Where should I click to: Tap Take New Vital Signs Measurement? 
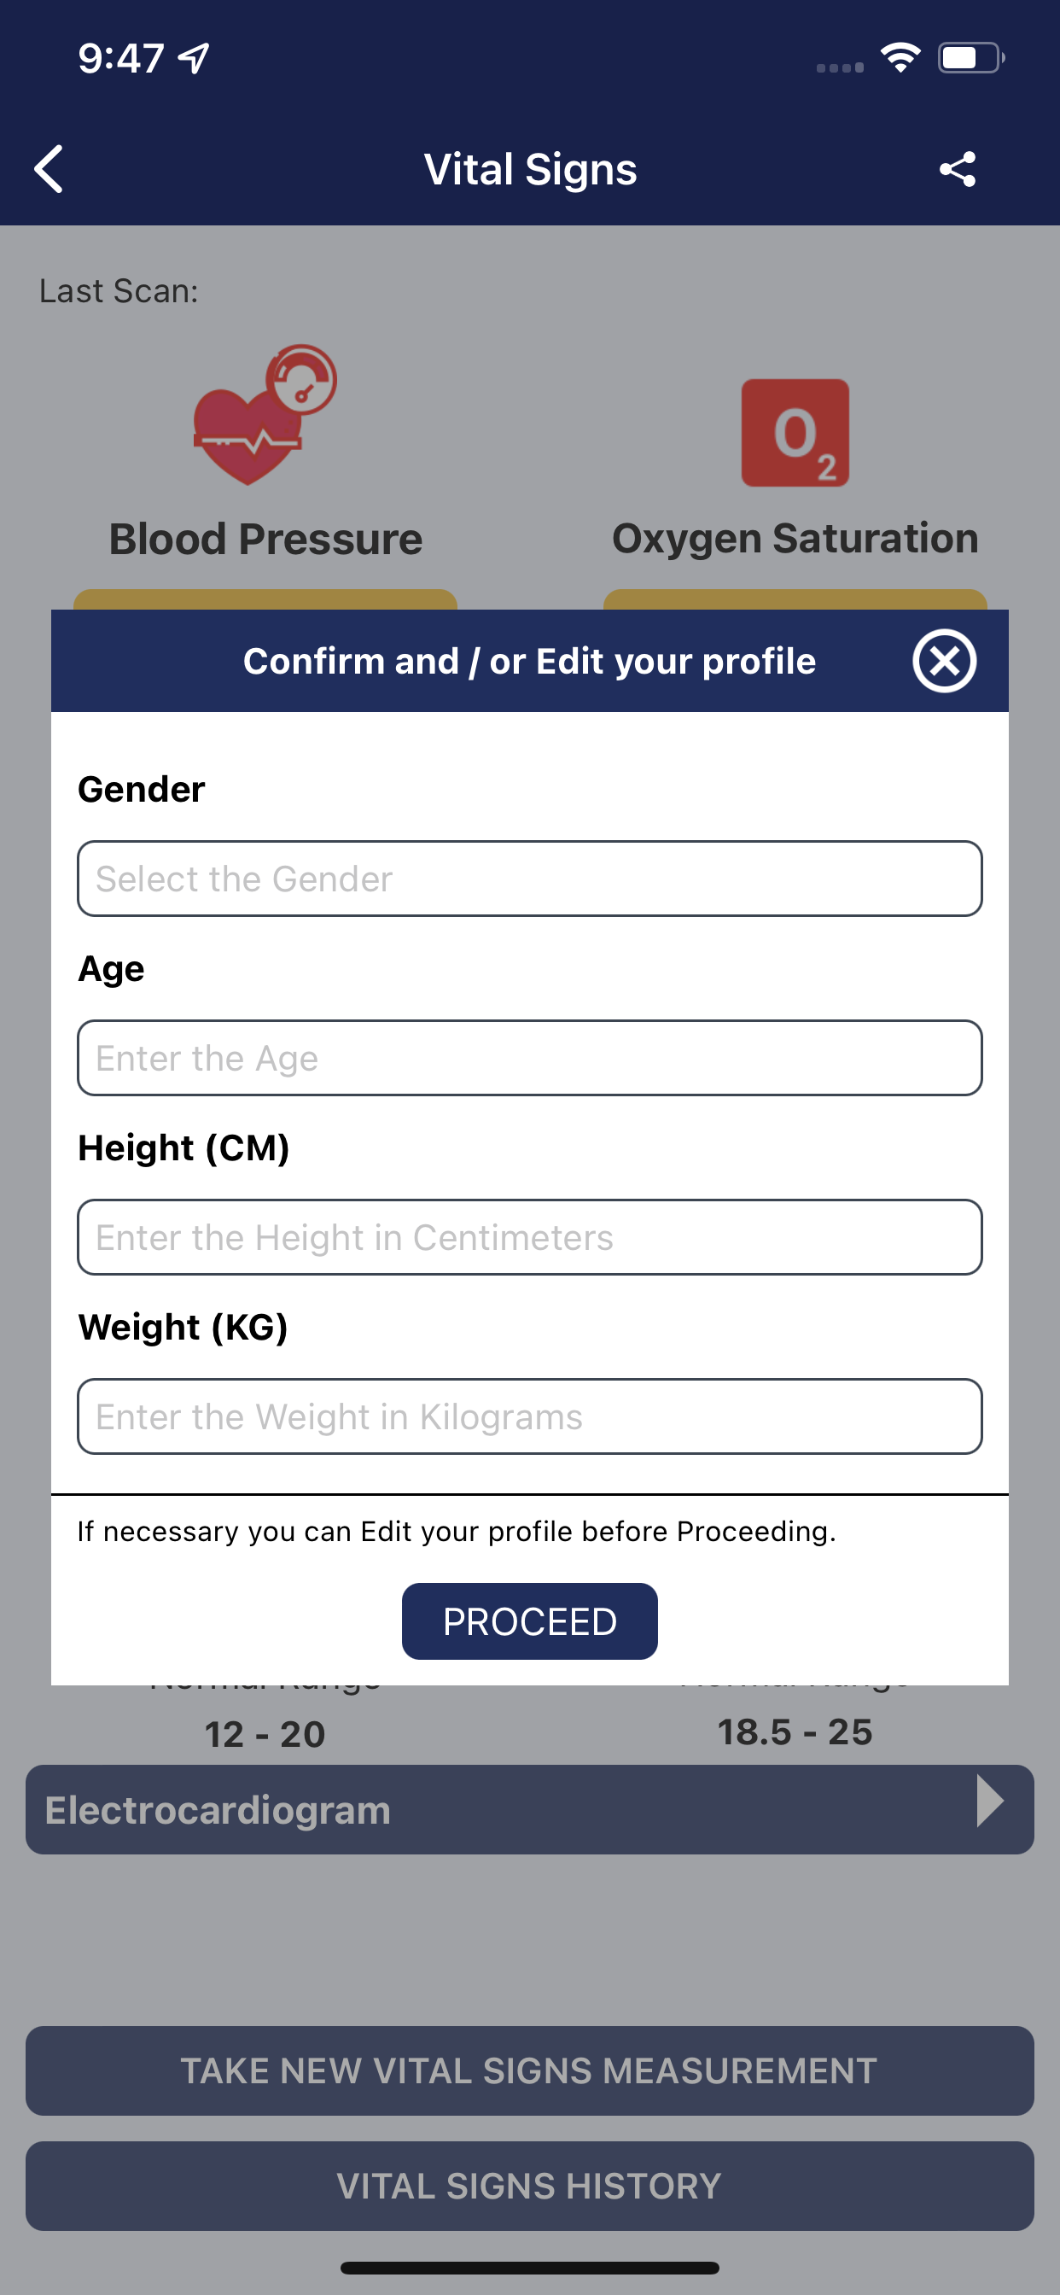530,2070
